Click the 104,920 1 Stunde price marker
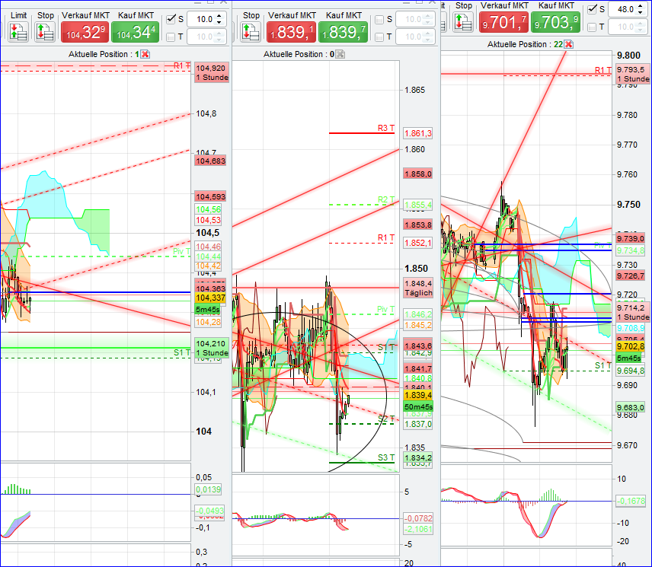 coord(211,73)
